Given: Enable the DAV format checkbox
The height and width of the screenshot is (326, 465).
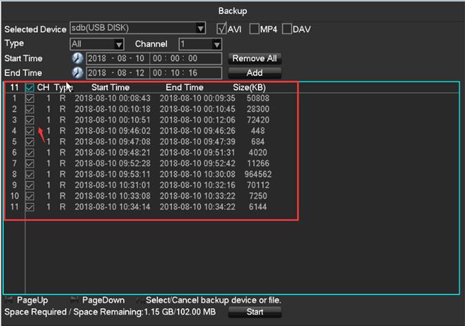Looking at the screenshot, I should point(287,29).
